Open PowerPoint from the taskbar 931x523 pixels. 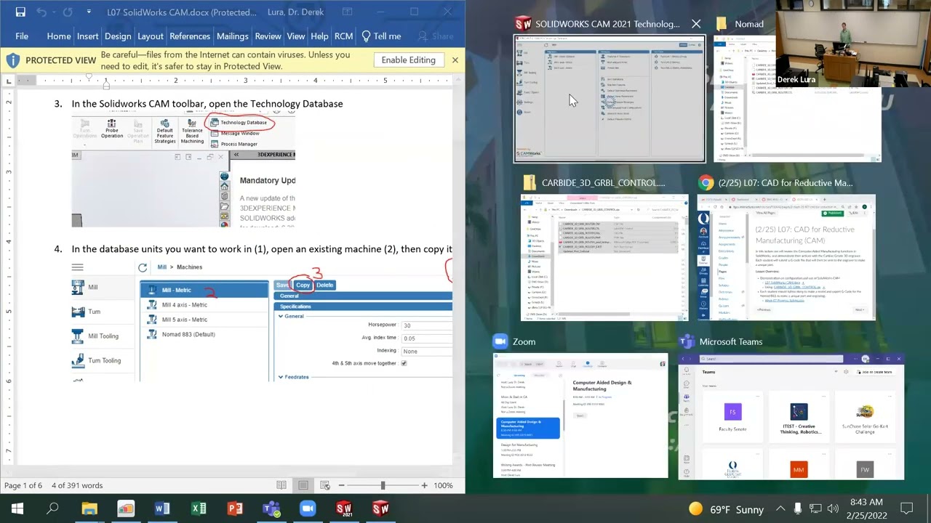pos(235,508)
